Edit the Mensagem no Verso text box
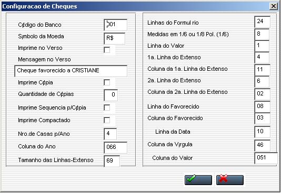281x194 pixels. click(71, 71)
